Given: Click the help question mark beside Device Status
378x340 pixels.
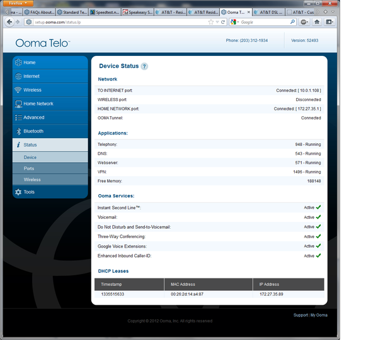Looking at the screenshot, I should tap(144, 66).
